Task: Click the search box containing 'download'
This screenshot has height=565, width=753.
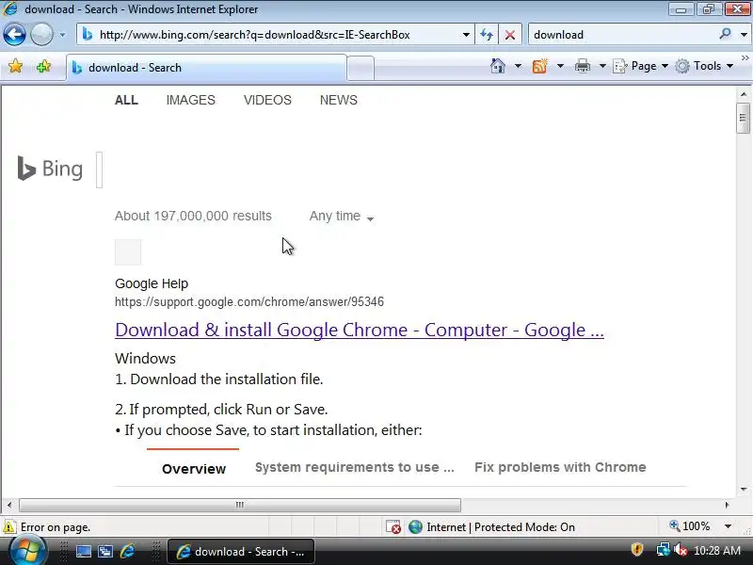Action: pyautogui.click(x=622, y=35)
